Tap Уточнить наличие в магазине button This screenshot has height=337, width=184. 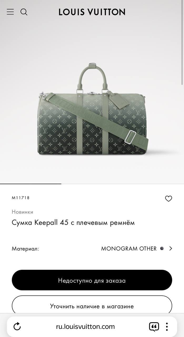click(92, 306)
